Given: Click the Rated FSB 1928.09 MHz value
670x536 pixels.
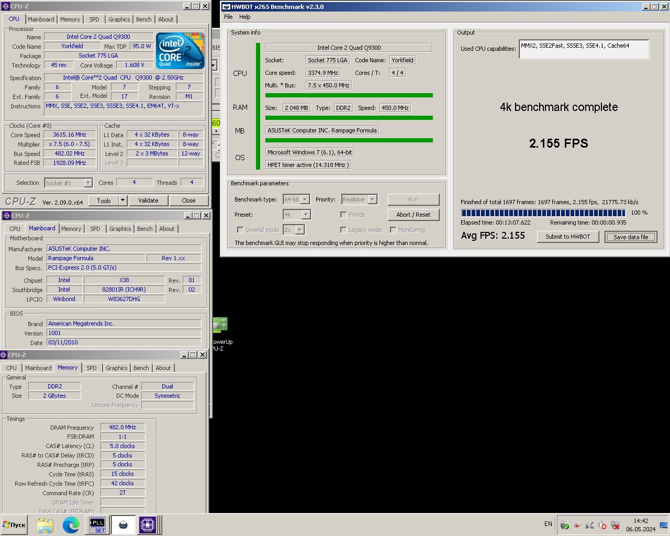Looking at the screenshot, I should 70,163.
